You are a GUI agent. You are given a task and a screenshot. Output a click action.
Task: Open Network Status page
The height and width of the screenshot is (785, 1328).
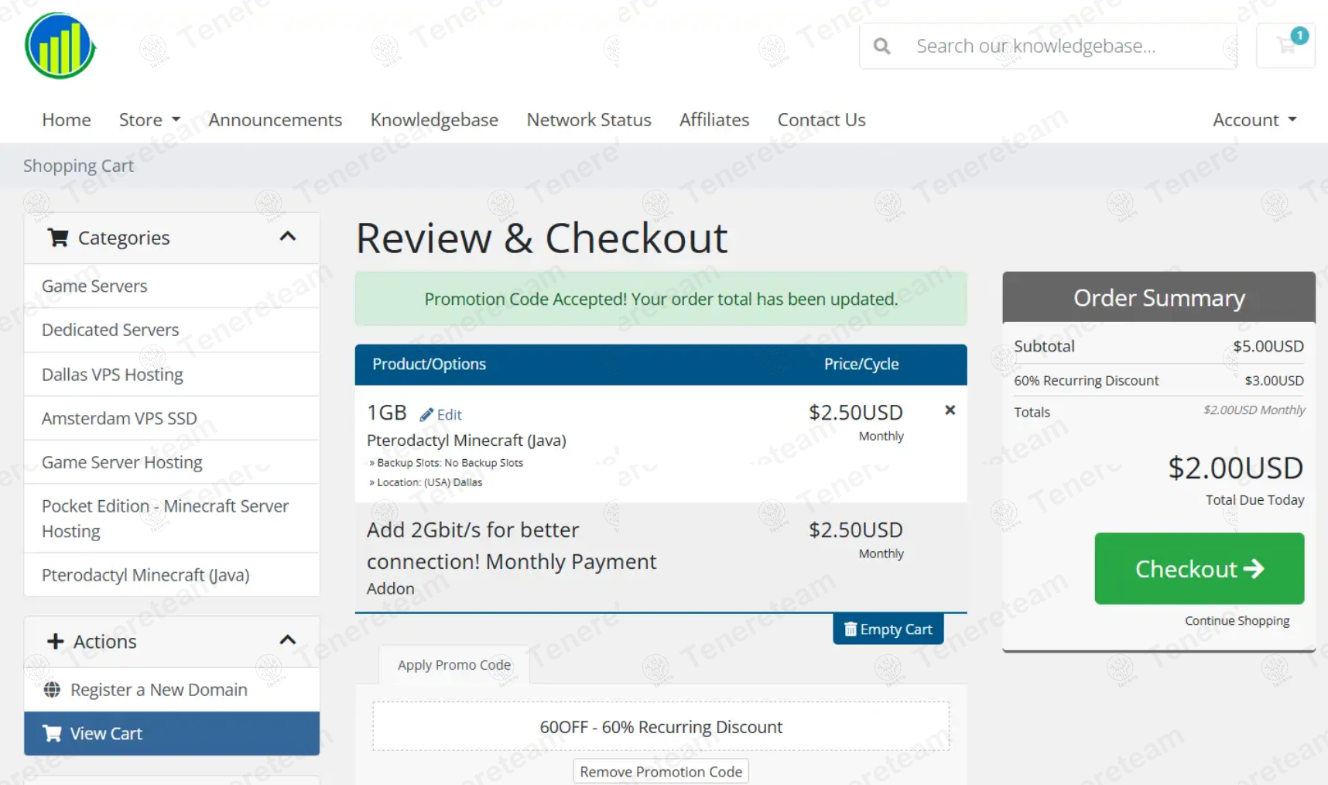coord(589,120)
